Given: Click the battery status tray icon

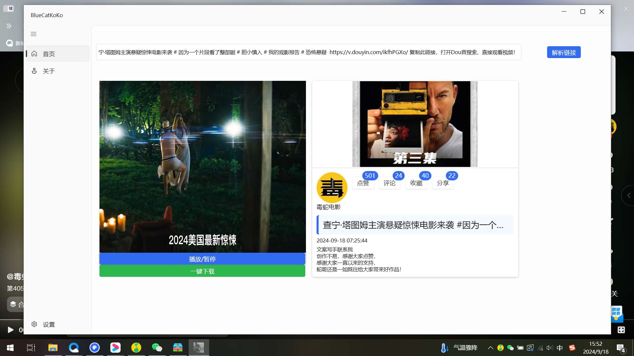Looking at the screenshot, I should pyautogui.click(x=520, y=348).
